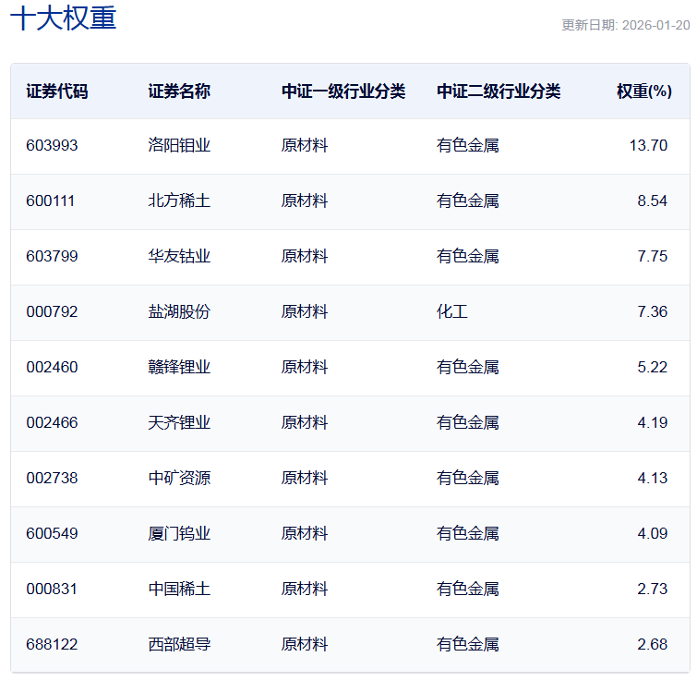Viewport: 697px width, 681px height.
Task: Click weight value 2.73
Action: point(652,589)
